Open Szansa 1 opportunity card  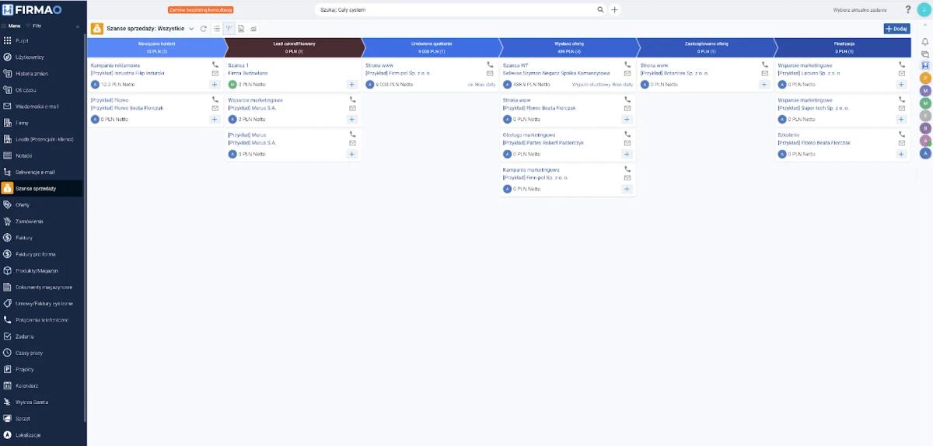pyautogui.click(x=238, y=65)
